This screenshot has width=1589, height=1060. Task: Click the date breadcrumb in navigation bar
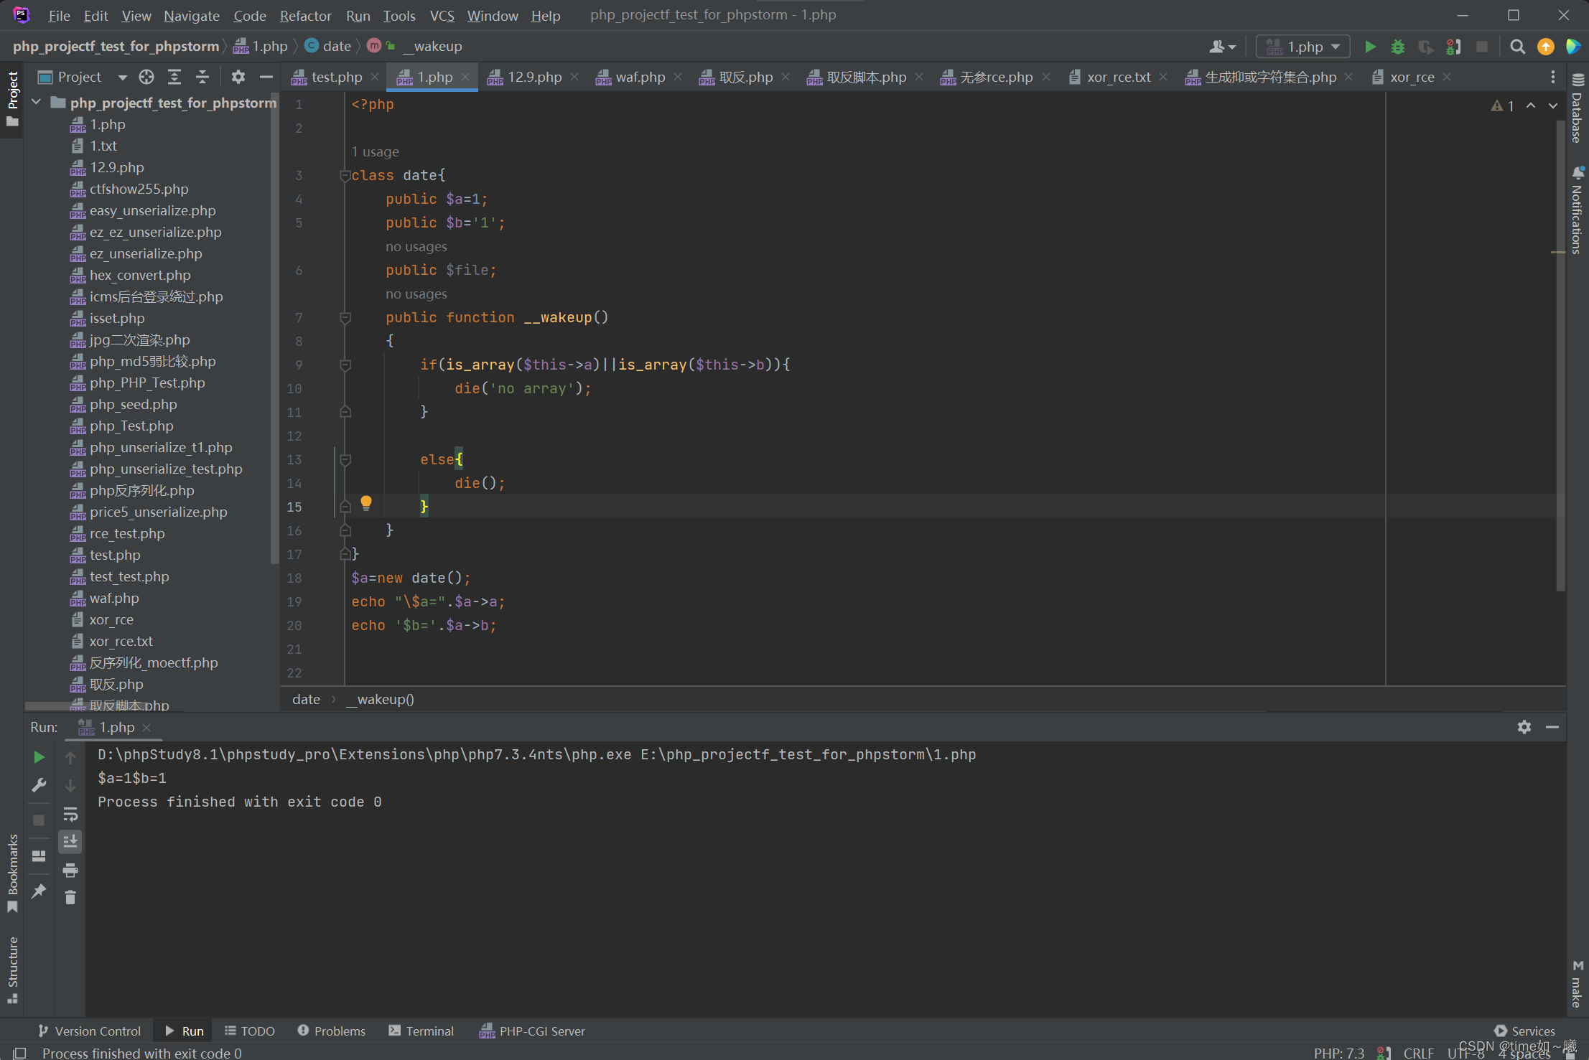point(328,46)
